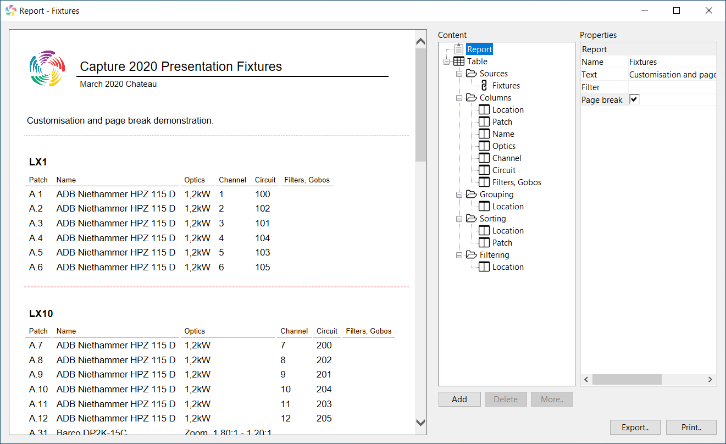This screenshot has width=726, height=444.
Task: Click column icon beside Location under Grouping
Action: point(484,207)
